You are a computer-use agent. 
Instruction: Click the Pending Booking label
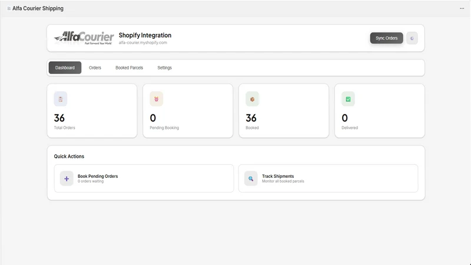pyautogui.click(x=164, y=128)
